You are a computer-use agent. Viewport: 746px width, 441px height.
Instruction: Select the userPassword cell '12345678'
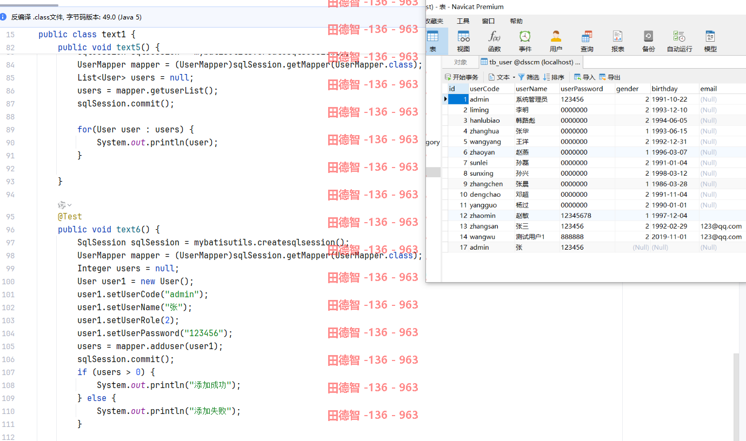tap(587, 216)
